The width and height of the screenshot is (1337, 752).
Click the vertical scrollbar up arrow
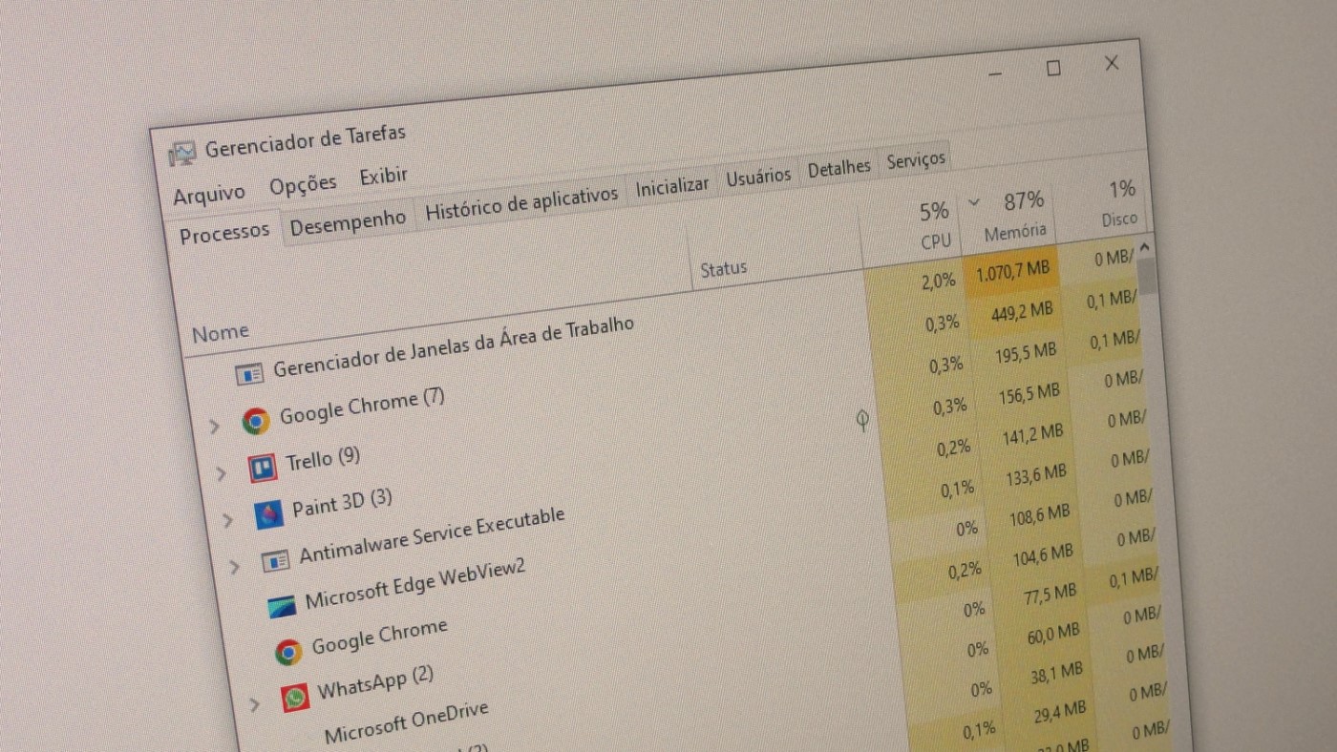(x=1145, y=247)
